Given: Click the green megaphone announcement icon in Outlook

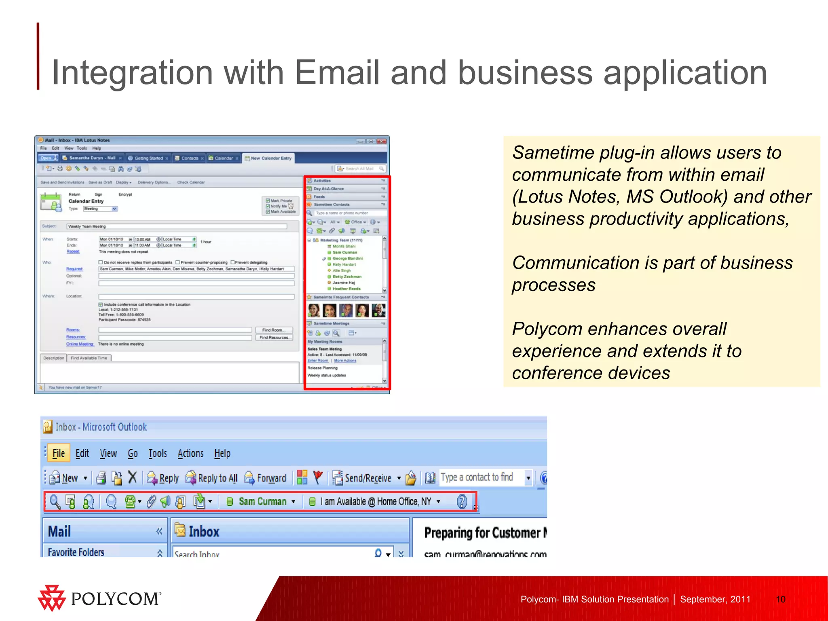Looking at the screenshot, I should point(165,502).
